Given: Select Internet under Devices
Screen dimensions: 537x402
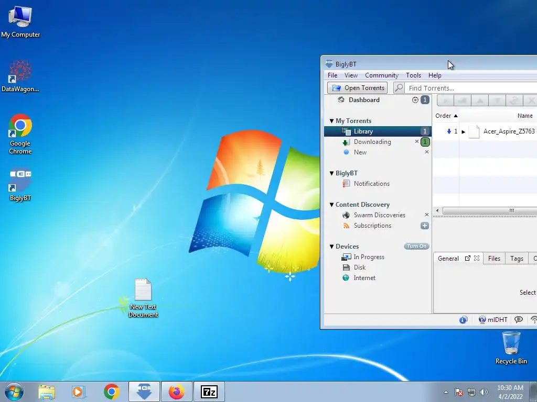Looking at the screenshot, I should tap(364, 278).
